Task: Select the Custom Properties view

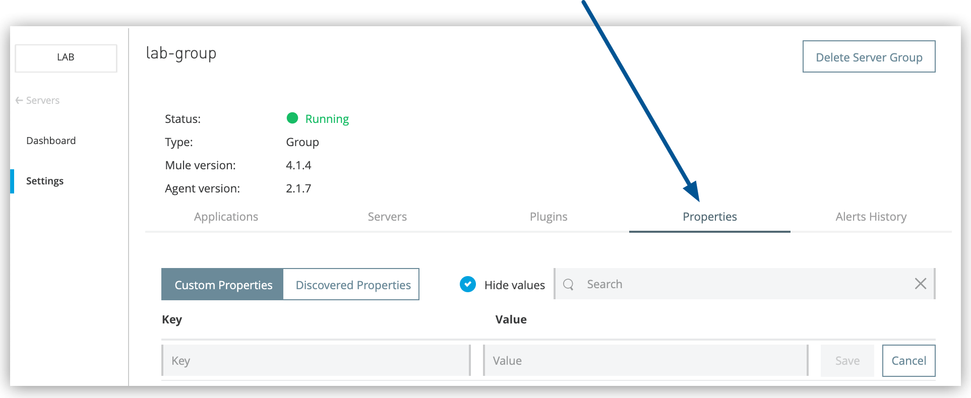Action: (x=223, y=284)
